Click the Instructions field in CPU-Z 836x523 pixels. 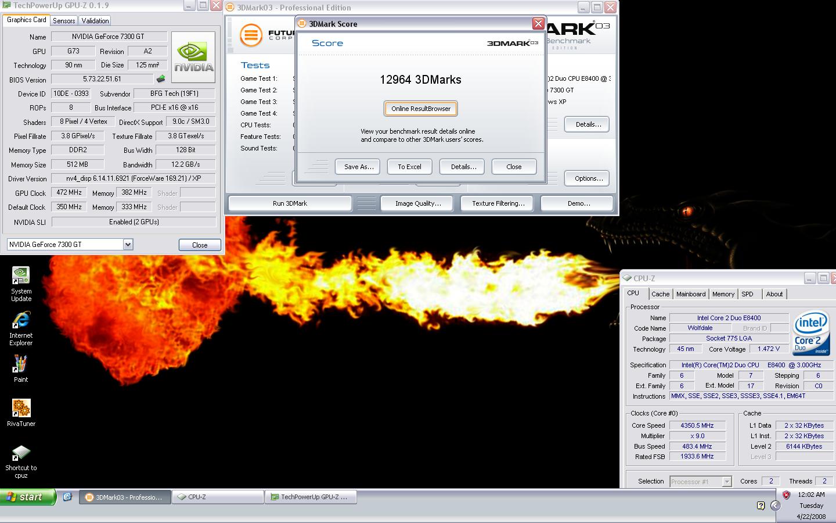751,396
